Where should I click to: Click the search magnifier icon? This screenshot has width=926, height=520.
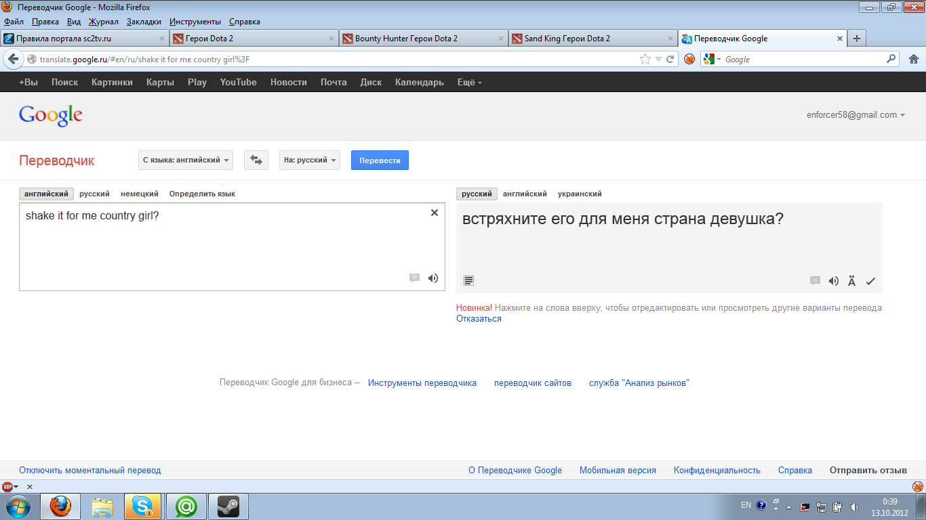click(x=891, y=59)
